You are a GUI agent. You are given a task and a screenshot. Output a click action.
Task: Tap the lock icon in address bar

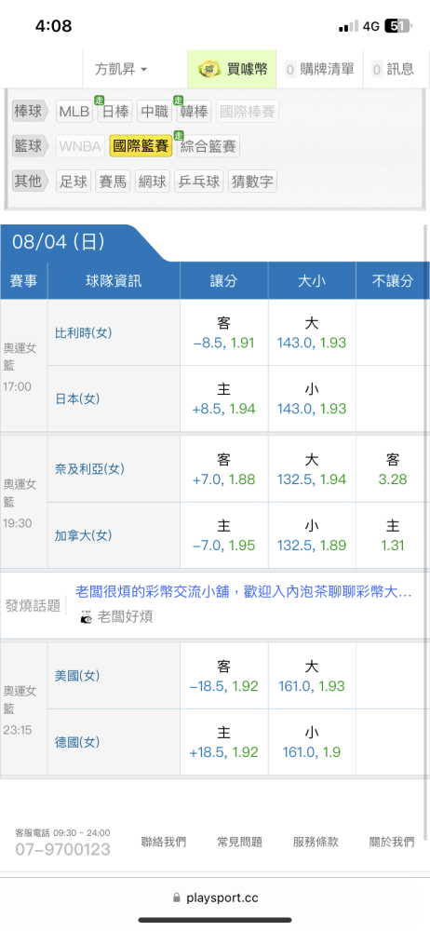(x=176, y=897)
